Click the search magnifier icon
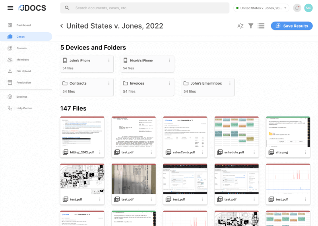 pyautogui.click(x=67, y=8)
